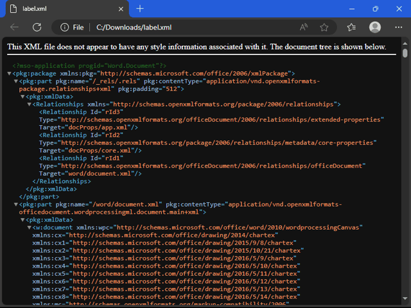Click the vertical scrollbar thumb

pos(405,53)
